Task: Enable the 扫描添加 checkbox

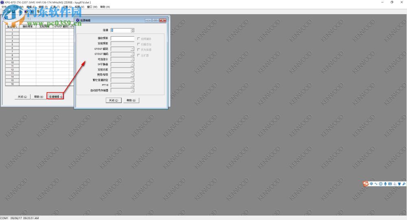Action: pos(139,44)
